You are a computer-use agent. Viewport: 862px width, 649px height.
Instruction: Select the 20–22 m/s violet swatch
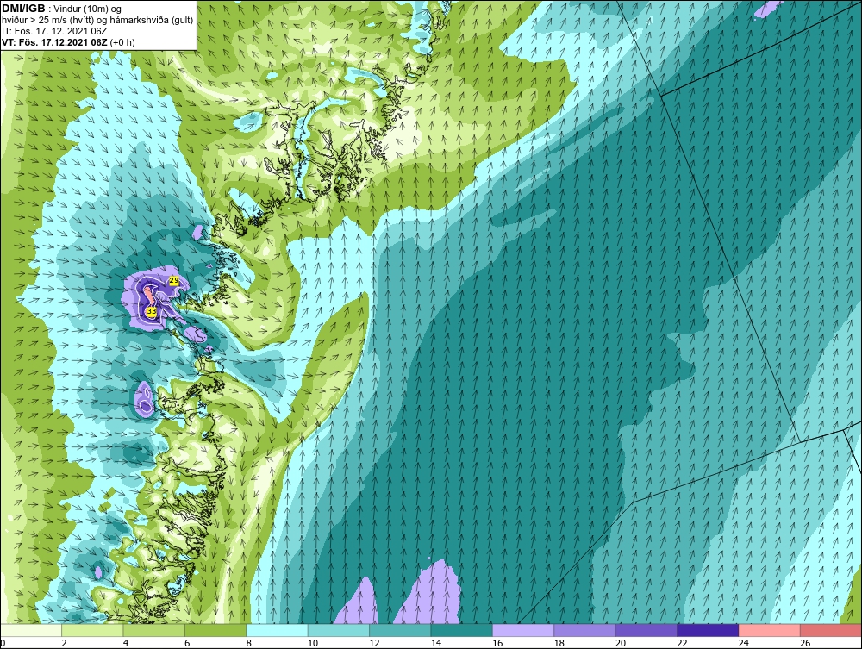pyautogui.click(x=646, y=630)
